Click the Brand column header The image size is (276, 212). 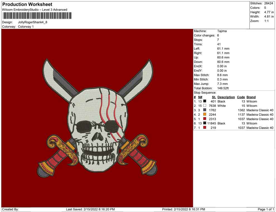tap(251, 97)
